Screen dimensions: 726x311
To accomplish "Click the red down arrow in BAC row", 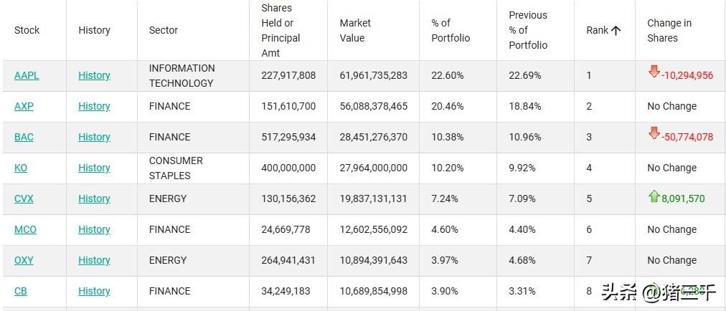I will pos(654,133).
